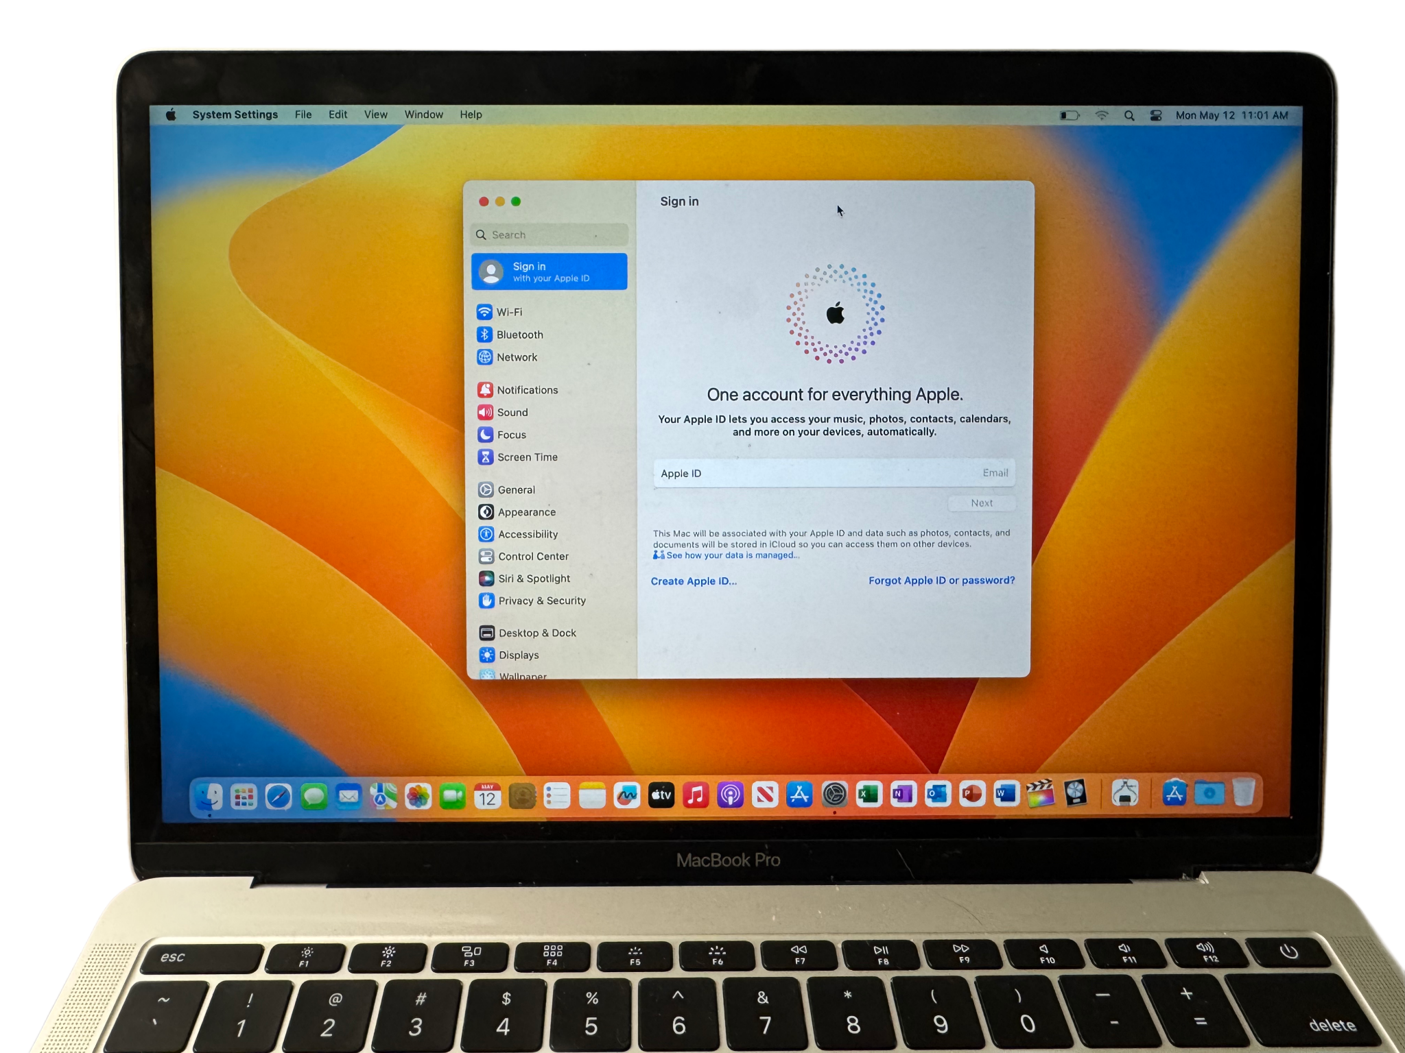
Task: Open the Window menu
Action: 423,114
